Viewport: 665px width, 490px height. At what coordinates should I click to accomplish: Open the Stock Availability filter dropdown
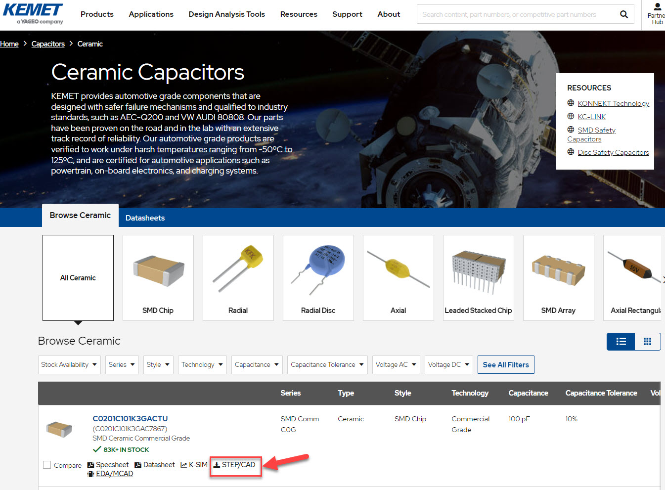(x=69, y=365)
